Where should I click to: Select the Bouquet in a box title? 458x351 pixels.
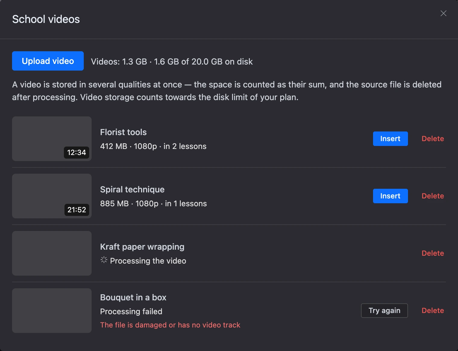(x=133, y=297)
